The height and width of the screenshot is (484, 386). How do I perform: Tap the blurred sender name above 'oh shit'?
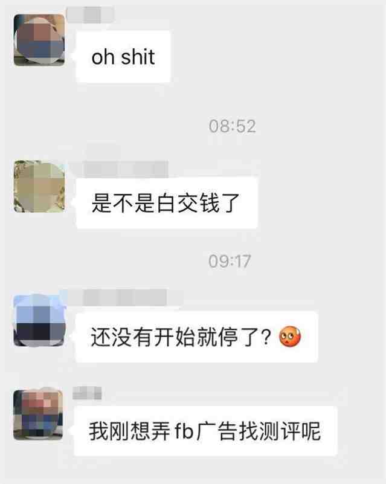[90, 15]
